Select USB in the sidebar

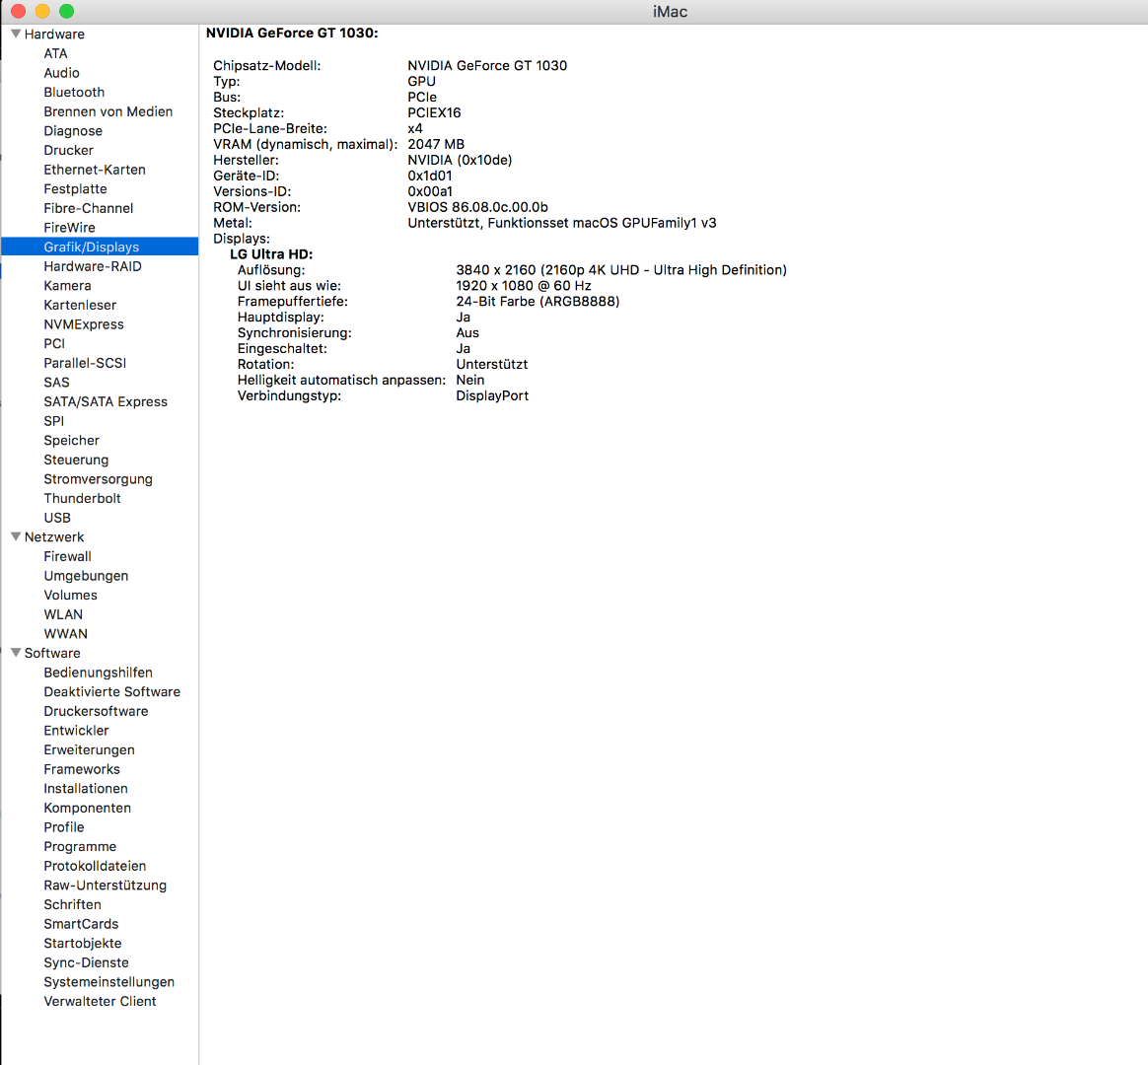coord(57,518)
